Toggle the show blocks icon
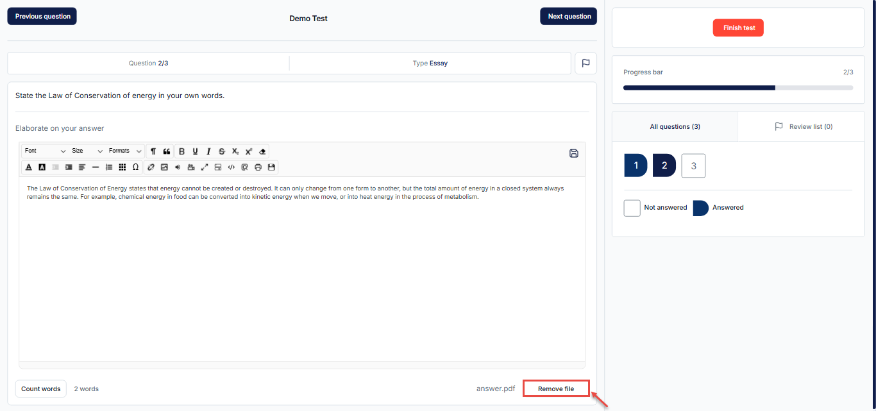876x411 pixels. point(218,167)
